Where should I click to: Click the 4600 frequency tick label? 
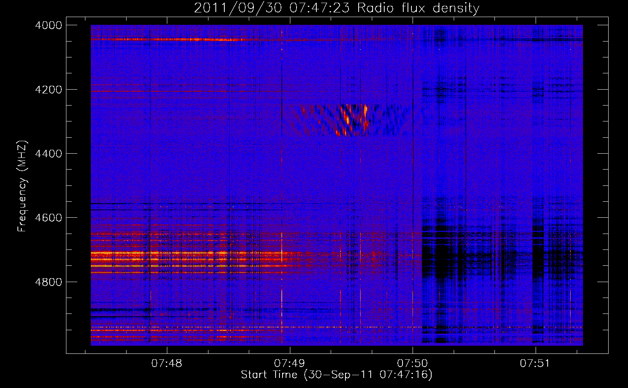49,218
